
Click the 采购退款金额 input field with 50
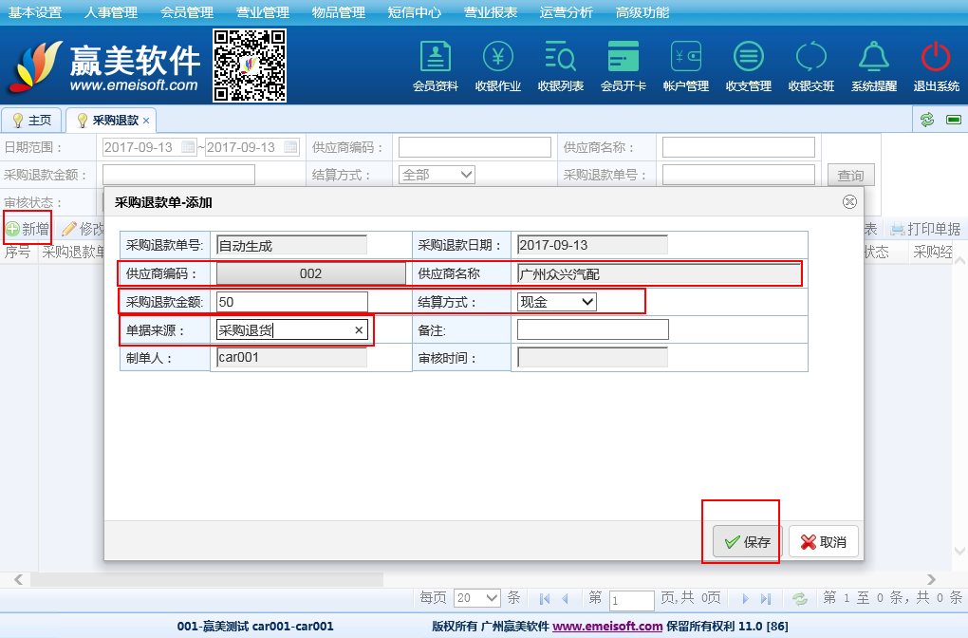click(291, 302)
